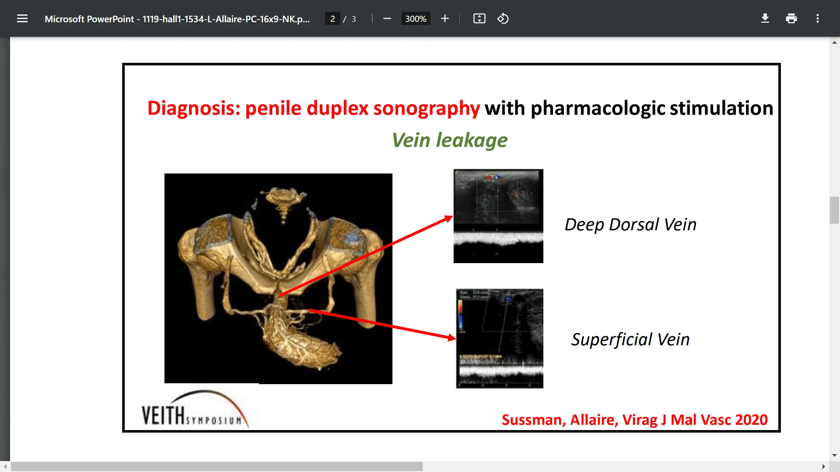Print the presentation document
Screen dimensions: 840x472
click(791, 18)
